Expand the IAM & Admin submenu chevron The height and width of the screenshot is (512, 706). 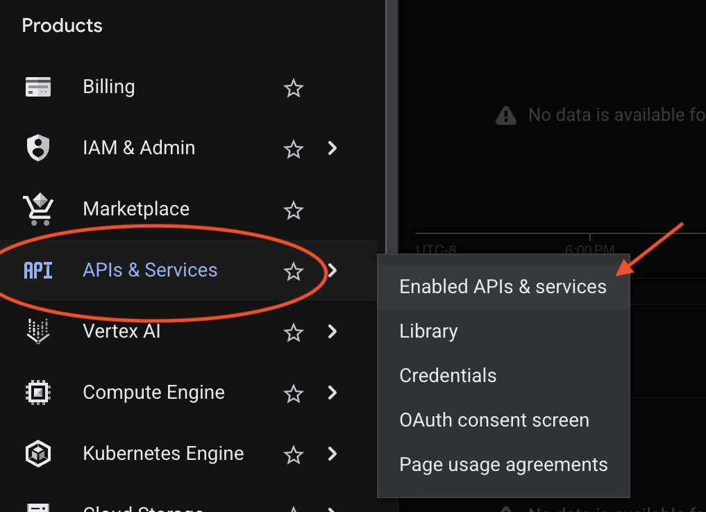coord(332,148)
